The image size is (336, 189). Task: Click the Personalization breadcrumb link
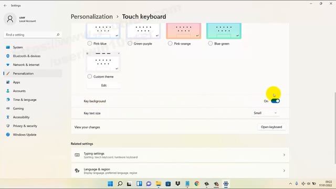coord(92,16)
